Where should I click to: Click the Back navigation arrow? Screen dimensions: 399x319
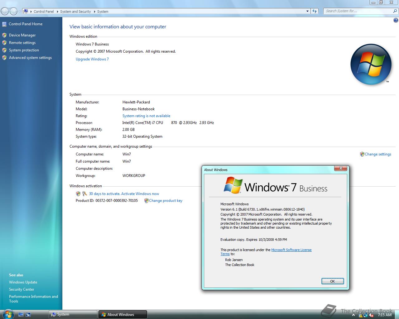pyautogui.click(x=5, y=12)
